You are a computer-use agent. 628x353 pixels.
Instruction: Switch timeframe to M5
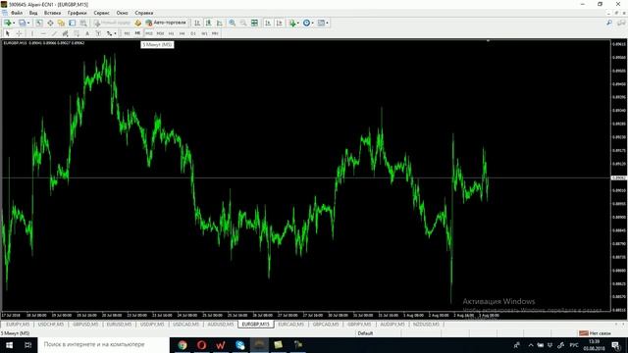coord(137,33)
